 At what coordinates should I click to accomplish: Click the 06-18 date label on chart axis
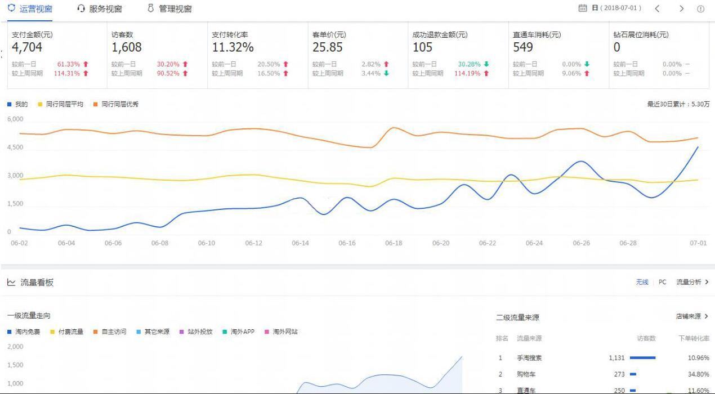[394, 243]
